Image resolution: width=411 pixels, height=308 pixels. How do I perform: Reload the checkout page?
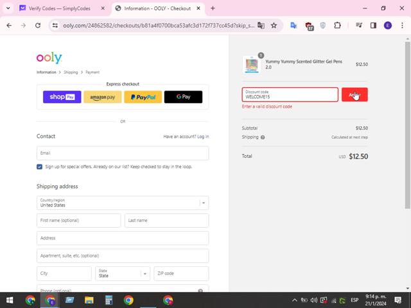click(38, 26)
